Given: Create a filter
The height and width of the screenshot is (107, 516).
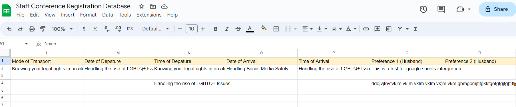Looking at the screenshot, I should 400,29.
